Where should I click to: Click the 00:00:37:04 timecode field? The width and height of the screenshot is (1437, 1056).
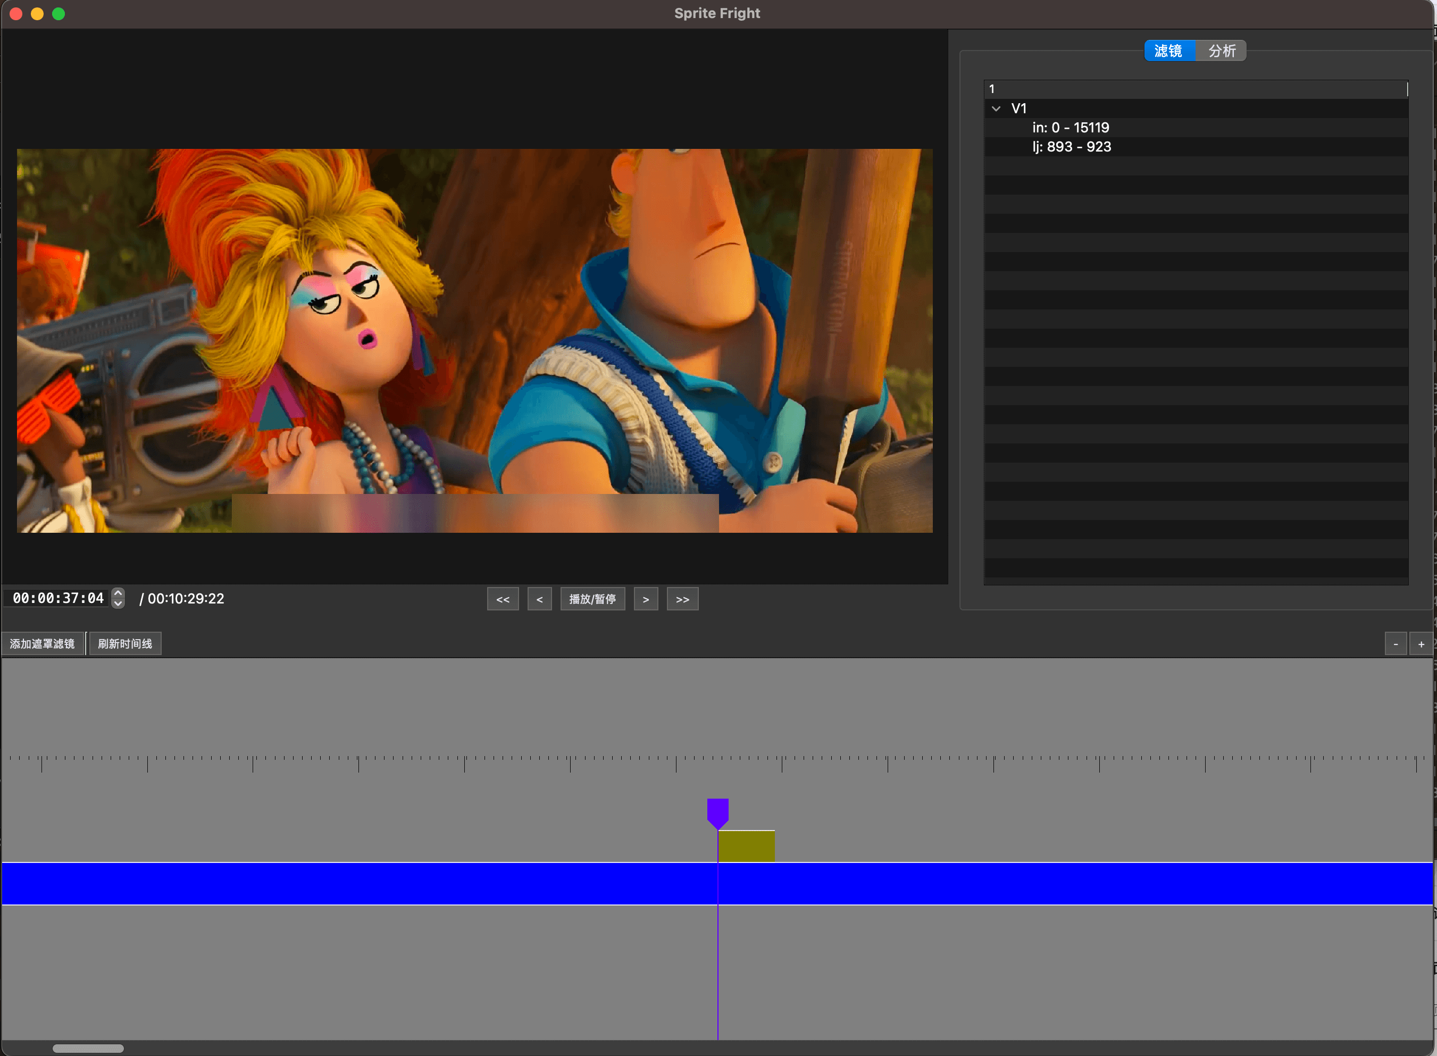click(57, 598)
